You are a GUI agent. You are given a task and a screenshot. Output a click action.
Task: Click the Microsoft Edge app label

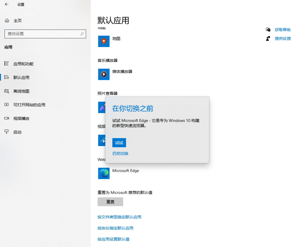click(126, 170)
